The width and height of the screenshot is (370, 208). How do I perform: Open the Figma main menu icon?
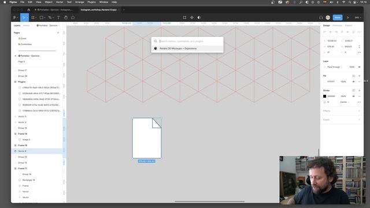tap(15, 17)
